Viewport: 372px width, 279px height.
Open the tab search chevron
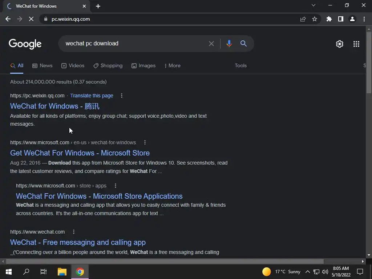click(314, 5)
